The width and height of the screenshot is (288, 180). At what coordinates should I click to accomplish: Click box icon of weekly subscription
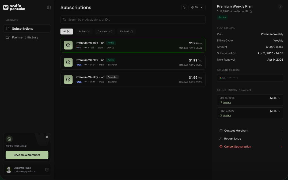tap(68, 45)
